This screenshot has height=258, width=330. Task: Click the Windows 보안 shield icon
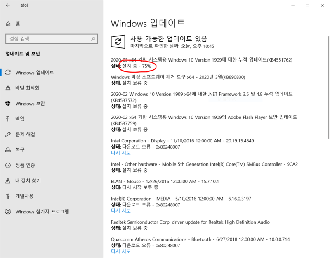point(8,104)
